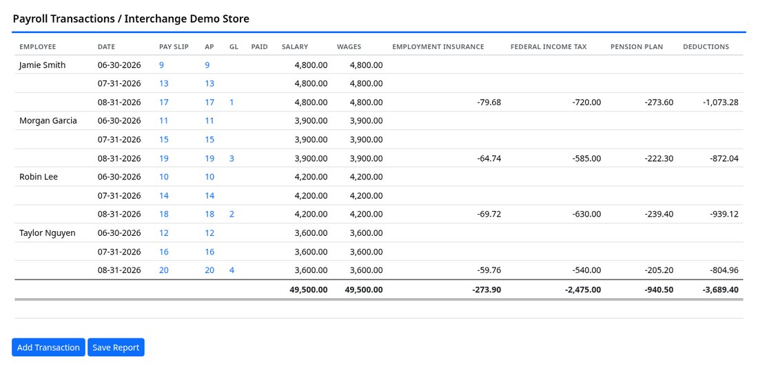This screenshot has width=758, height=370.
Task: Open GL entry 1 link
Action: pos(232,102)
